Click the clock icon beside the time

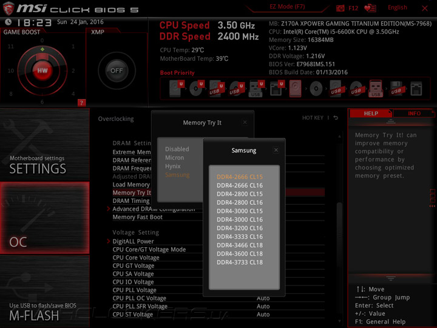click(x=8, y=22)
